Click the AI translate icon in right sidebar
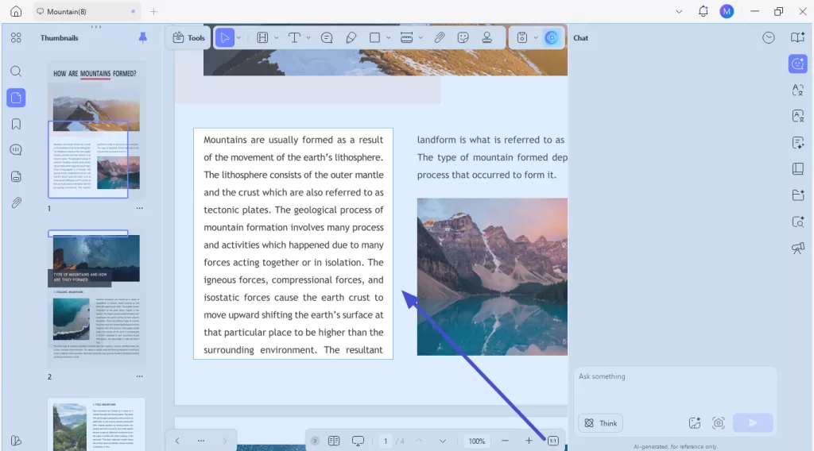 point(798,90)
